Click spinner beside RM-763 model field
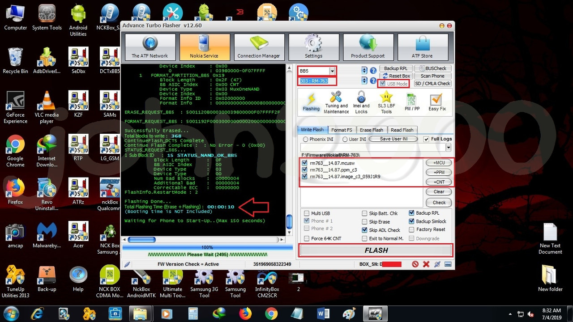Viewport: 573px width, 322px height. click(x=364, y=81)
